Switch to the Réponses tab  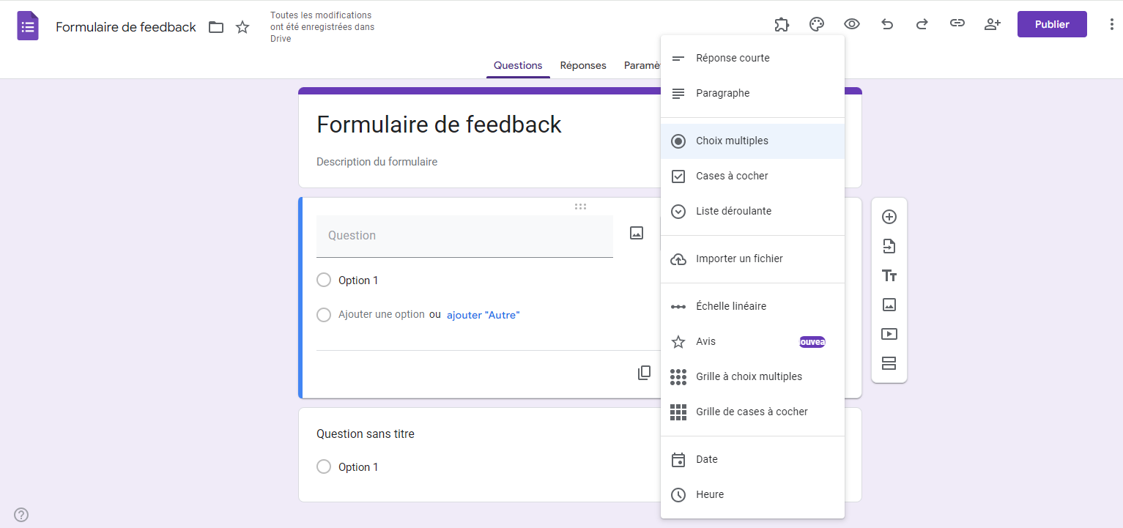583,65
